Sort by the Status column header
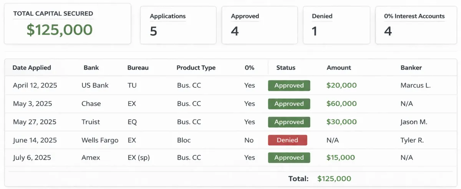 (x=286, y=68)
